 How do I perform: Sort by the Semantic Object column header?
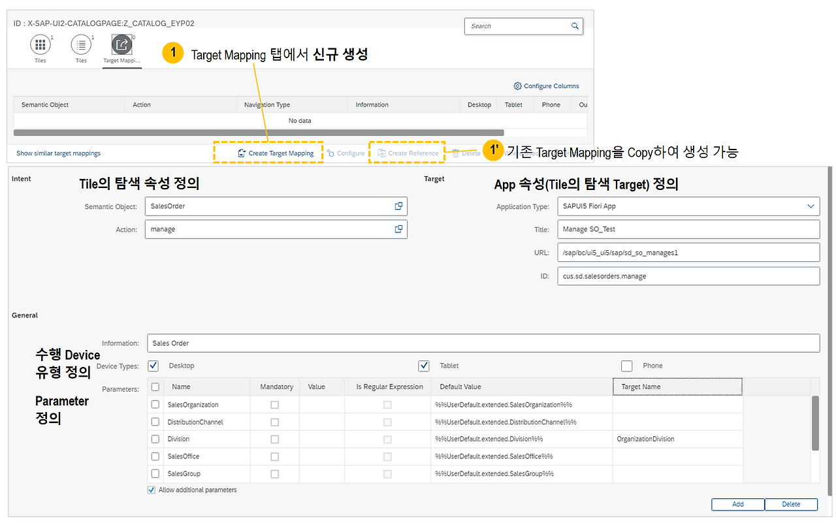click(x=69, y=104)
